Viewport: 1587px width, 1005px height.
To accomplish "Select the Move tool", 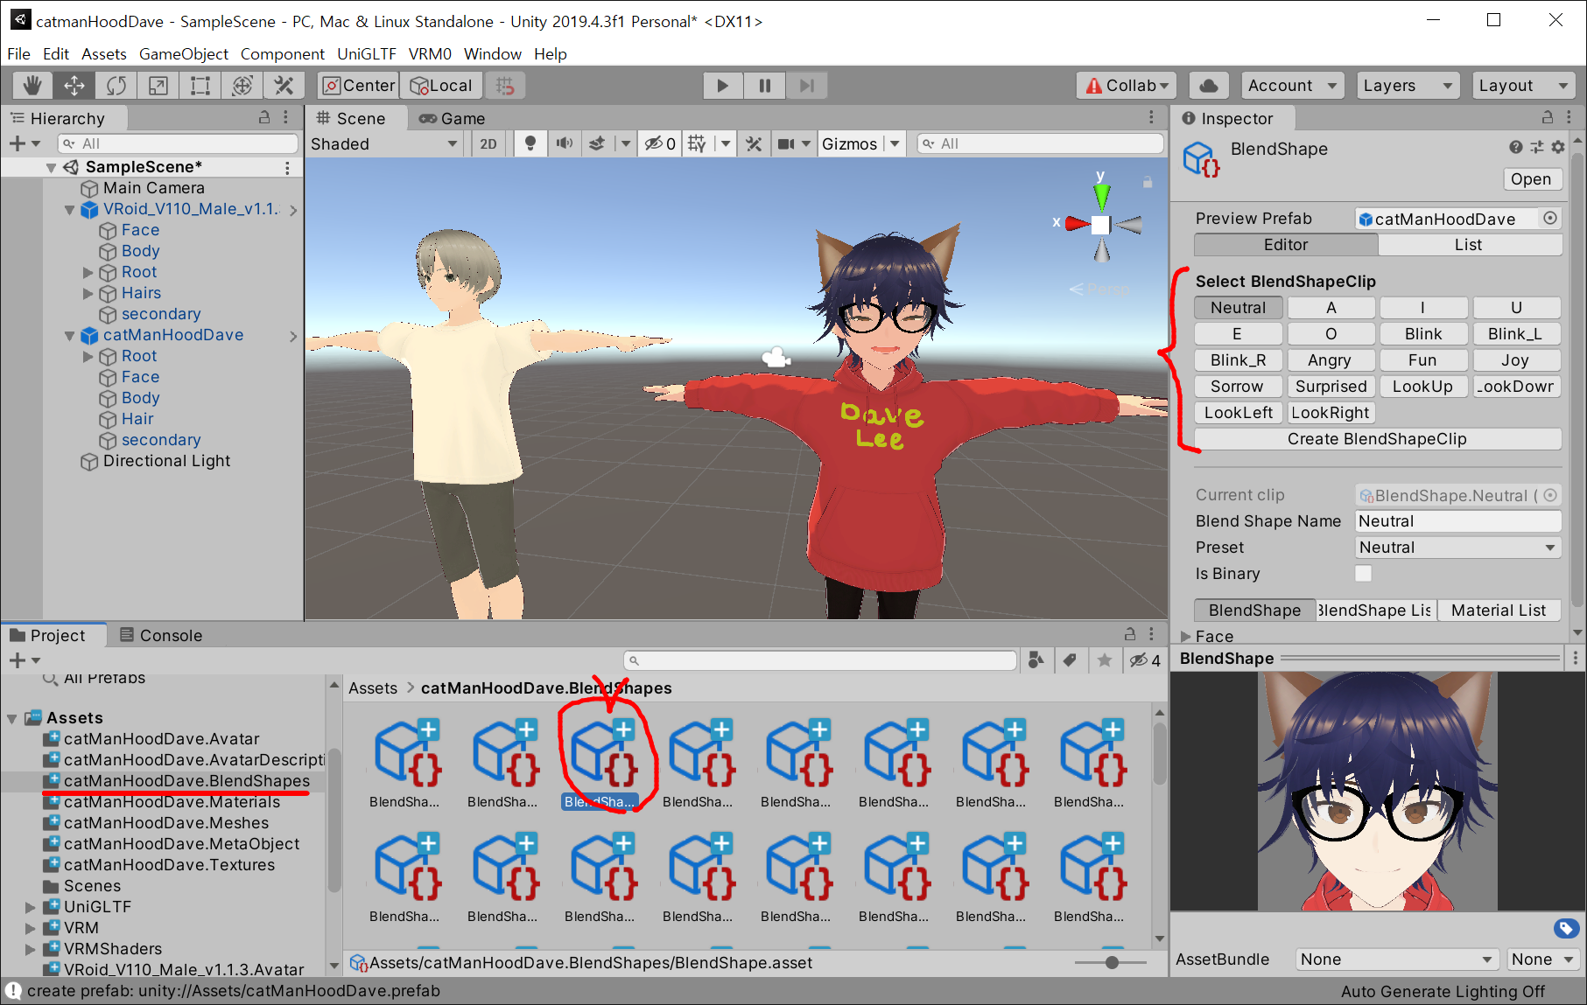I will tap(74, 86).
